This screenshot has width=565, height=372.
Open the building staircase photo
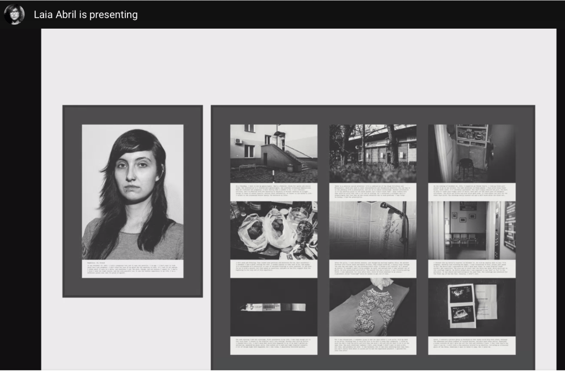coord(274,154)
